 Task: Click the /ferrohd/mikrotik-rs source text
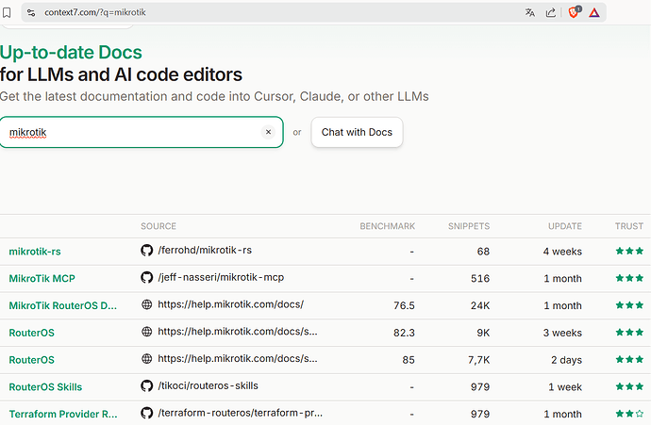205,251
